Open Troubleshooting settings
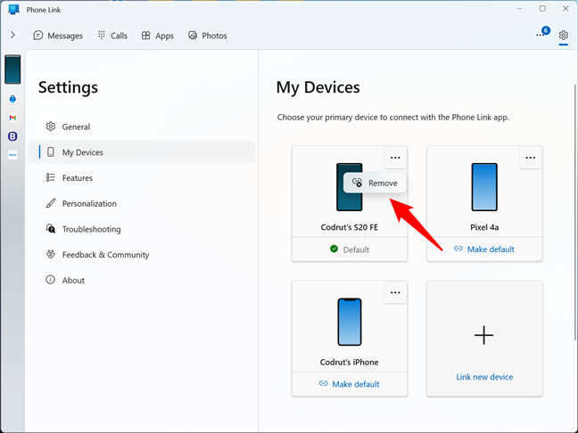 [142, 229]
